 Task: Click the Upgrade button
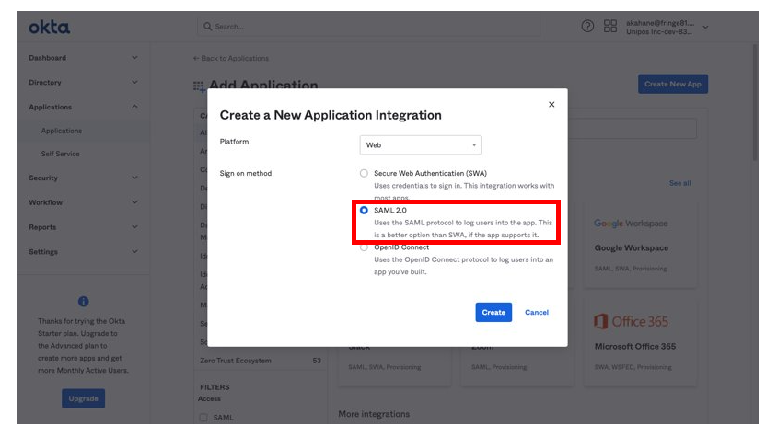[x=83, y=398]
